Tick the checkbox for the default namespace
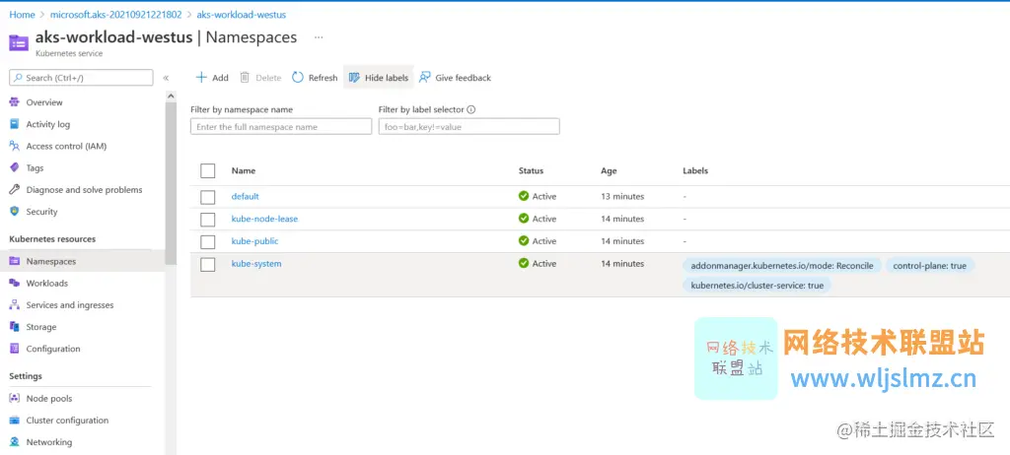 207,198
